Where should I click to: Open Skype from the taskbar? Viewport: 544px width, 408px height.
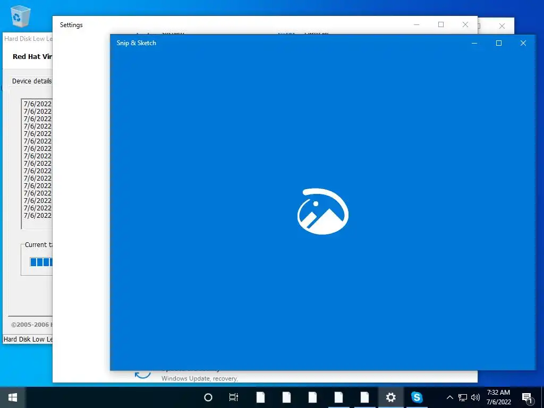[x=416, y=397]
